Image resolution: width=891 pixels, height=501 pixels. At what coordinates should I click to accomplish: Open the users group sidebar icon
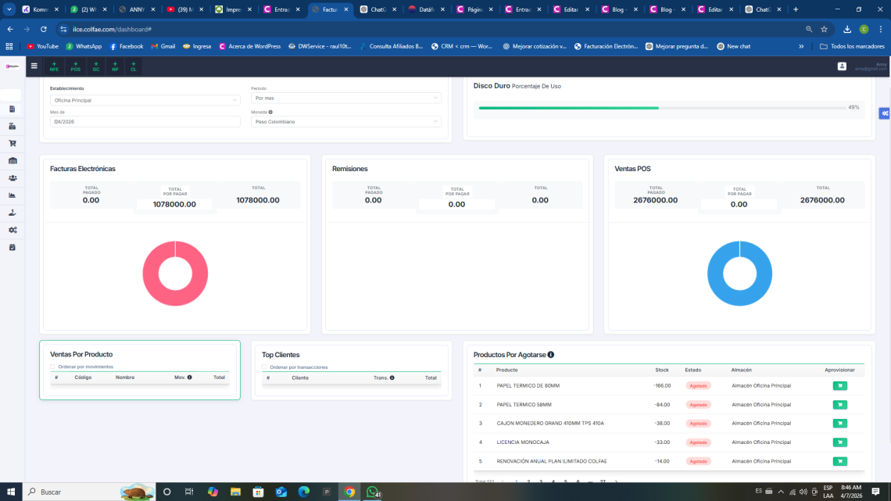click(x=13, y=178)
